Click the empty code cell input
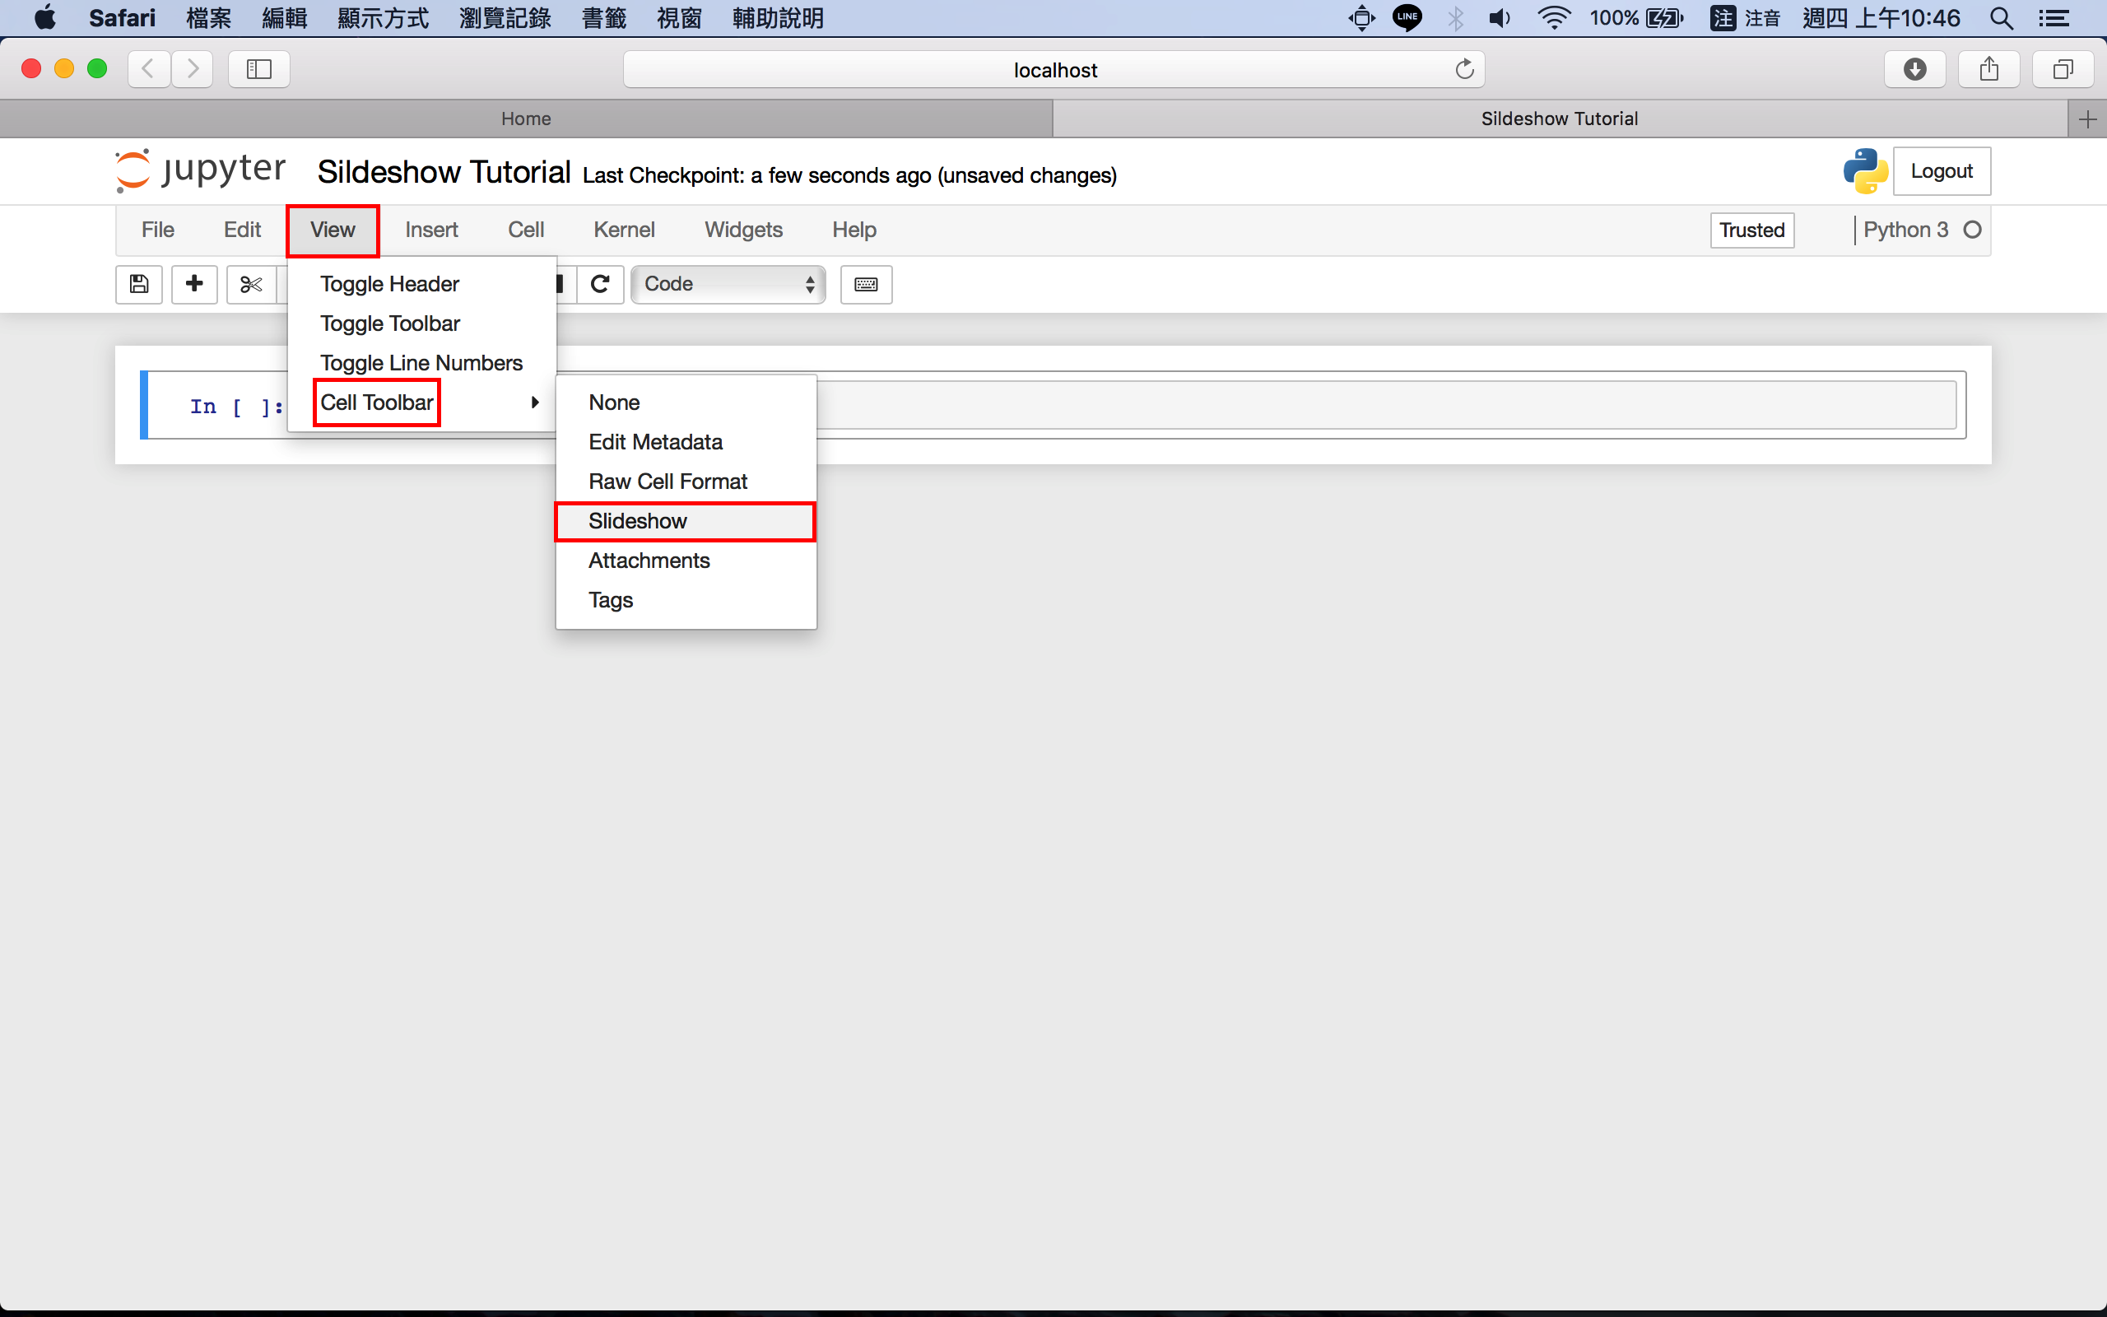Screen dimensions: 2107x1317 [1384, 405]
